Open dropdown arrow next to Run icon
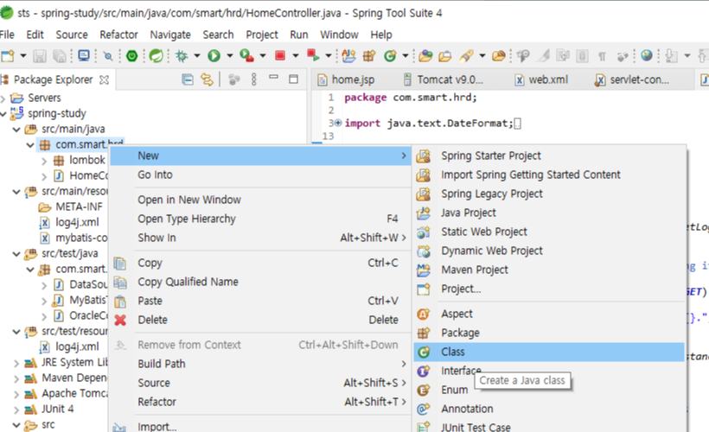 (x=229, y=56)
